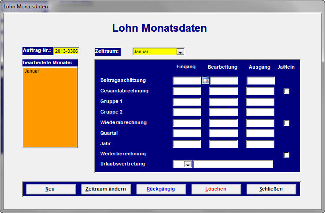Undo changes with Rückgängig
Screen dimensions: 325x213
161,189
